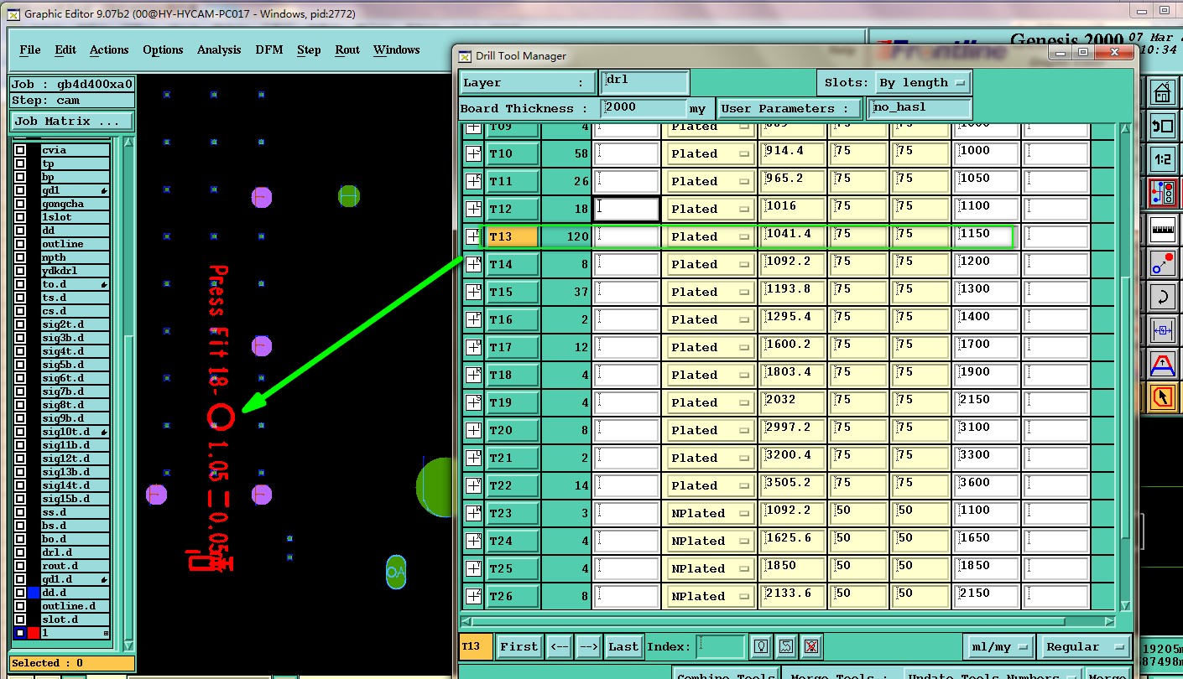Click the plus icon of row T13

pos(473,236)
